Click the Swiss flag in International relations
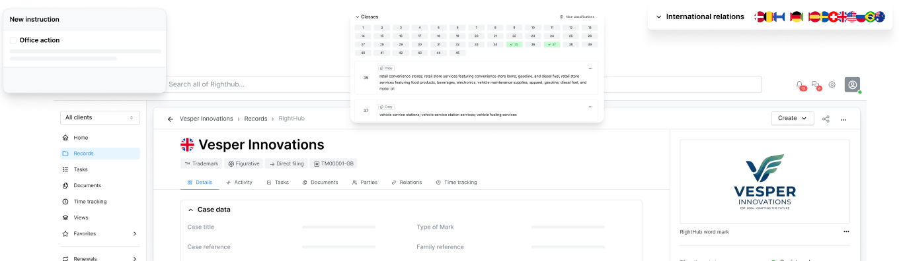899x261 pixels. 834,16
